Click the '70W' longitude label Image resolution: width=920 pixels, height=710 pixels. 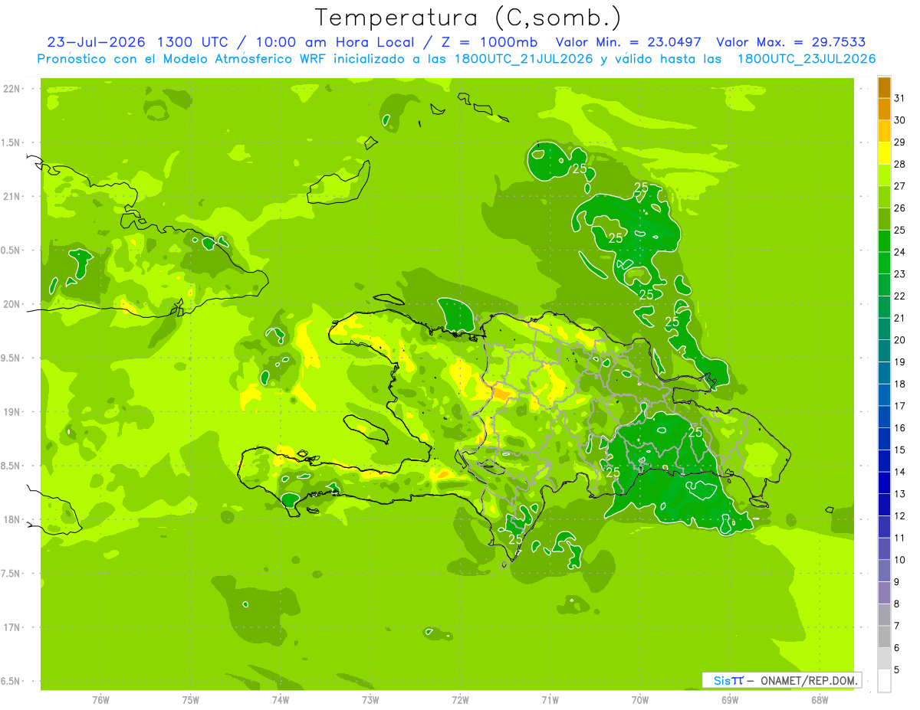(x=640, y=700)
